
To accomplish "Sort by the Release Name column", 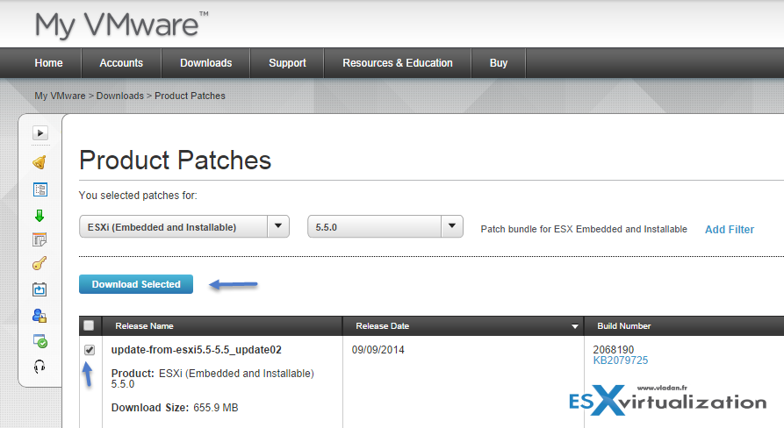I will pyautogui.click(x=145, y=325).
